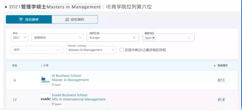Image resolution: width=242 pixels, height=110 pixels.
Task: Click the 81.8 score value
Action: (221, 100)
